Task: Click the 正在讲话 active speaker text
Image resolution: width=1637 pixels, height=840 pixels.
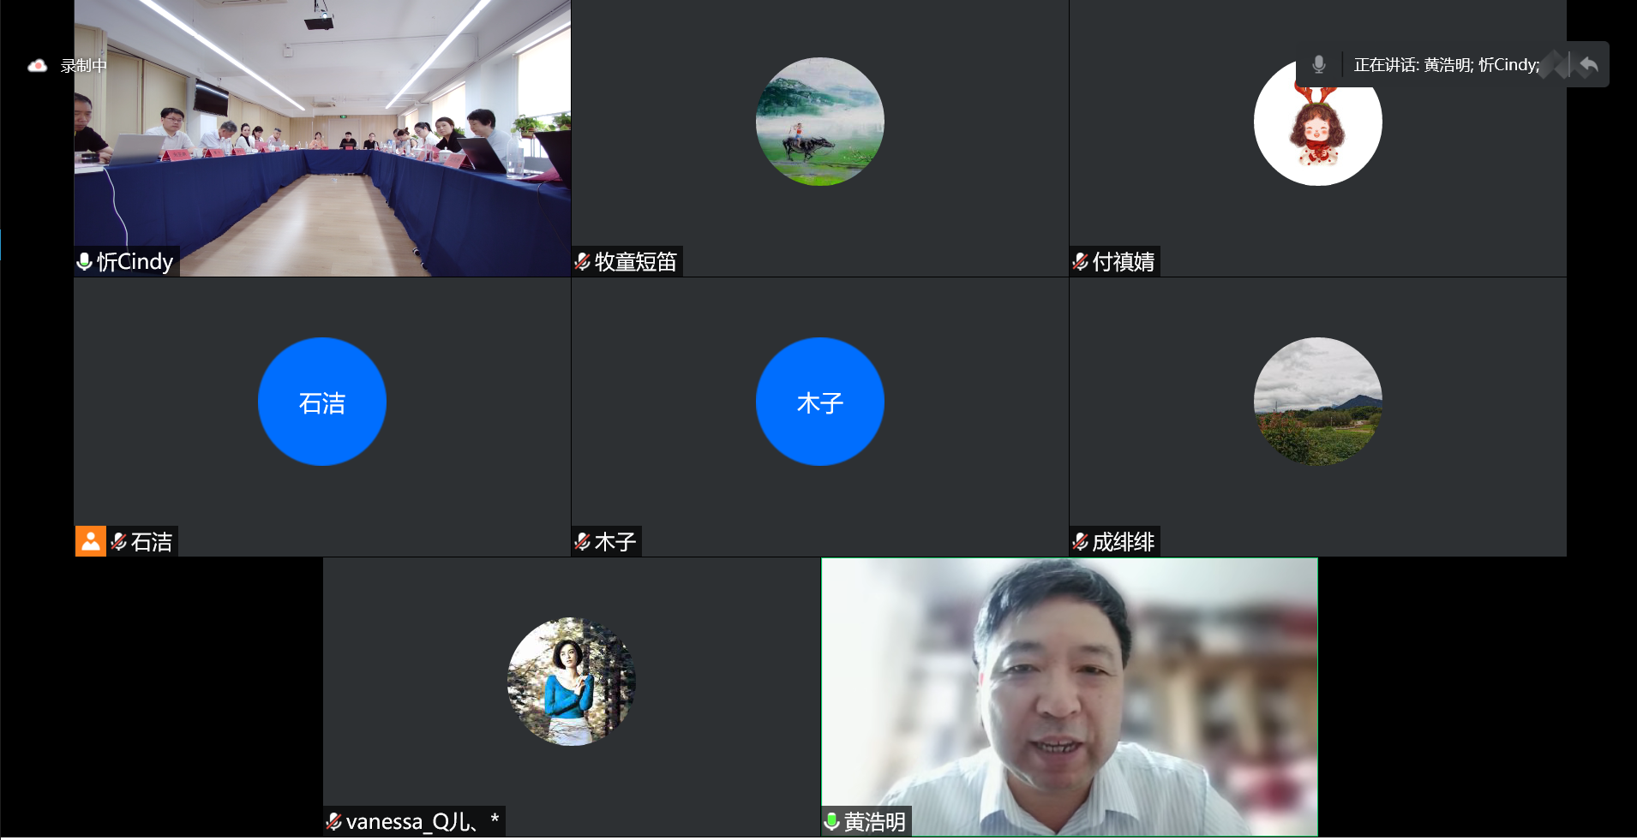Action: pyautogui.click(x=1446, y=65)
